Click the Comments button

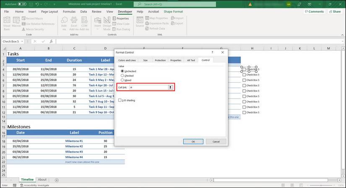[x=314, y=11]
